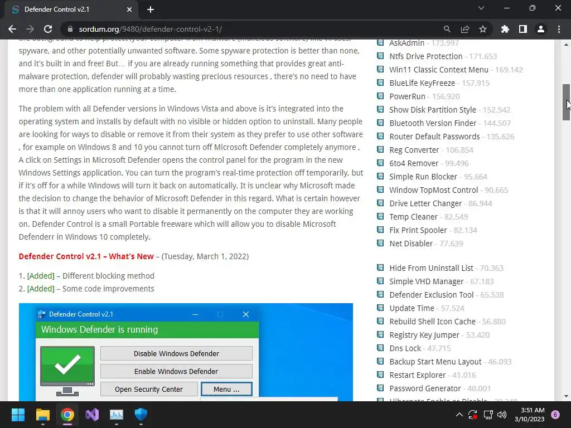Select the Defender Control v2.1 tab
The image size is (571, 428).
tap(69, 9)
